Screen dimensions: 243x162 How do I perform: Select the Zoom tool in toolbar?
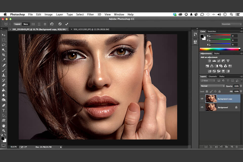4,131
